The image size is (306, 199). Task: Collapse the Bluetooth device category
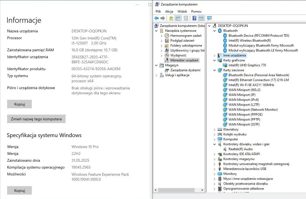tap(214, 31)
